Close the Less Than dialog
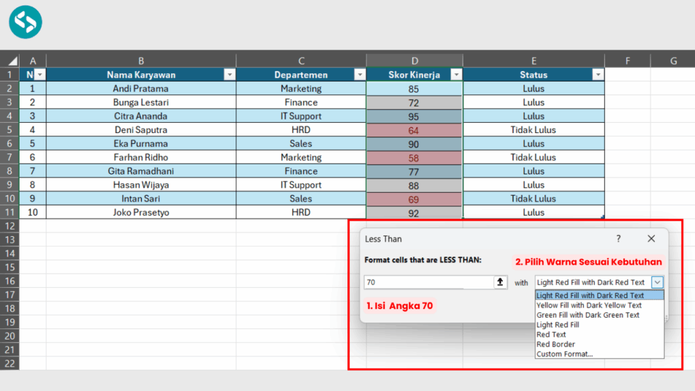The image size is (695, 391). (x=651, y=239)
